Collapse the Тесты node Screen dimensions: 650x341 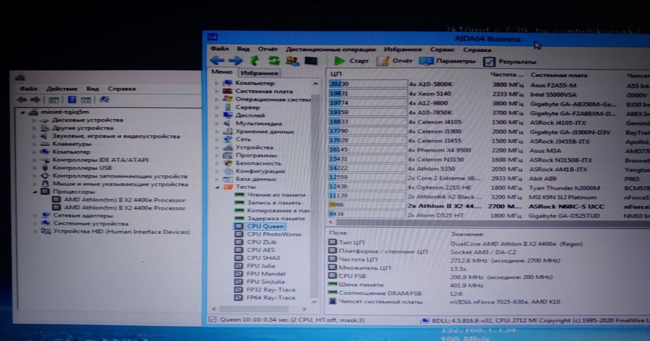coord(217,187)
